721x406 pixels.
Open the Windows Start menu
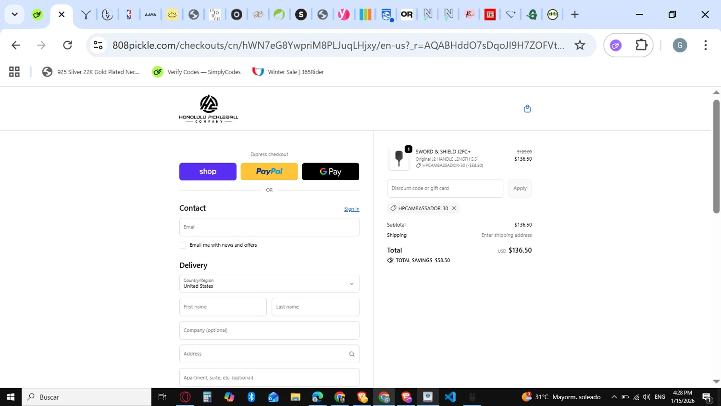click(x=11, y=397)
